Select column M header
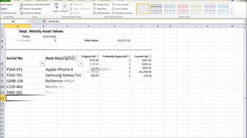The width and height of the screenshot is (247, 138). pos(232,26)
